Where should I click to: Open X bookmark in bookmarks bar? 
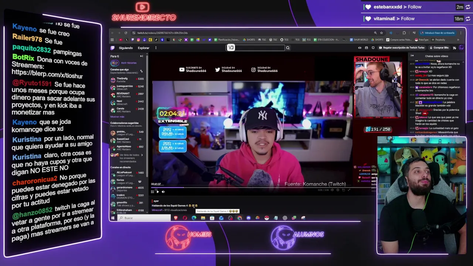(126, 40)
